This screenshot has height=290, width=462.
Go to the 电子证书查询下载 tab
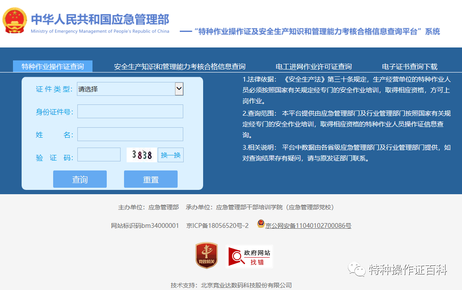click(410, 67)
